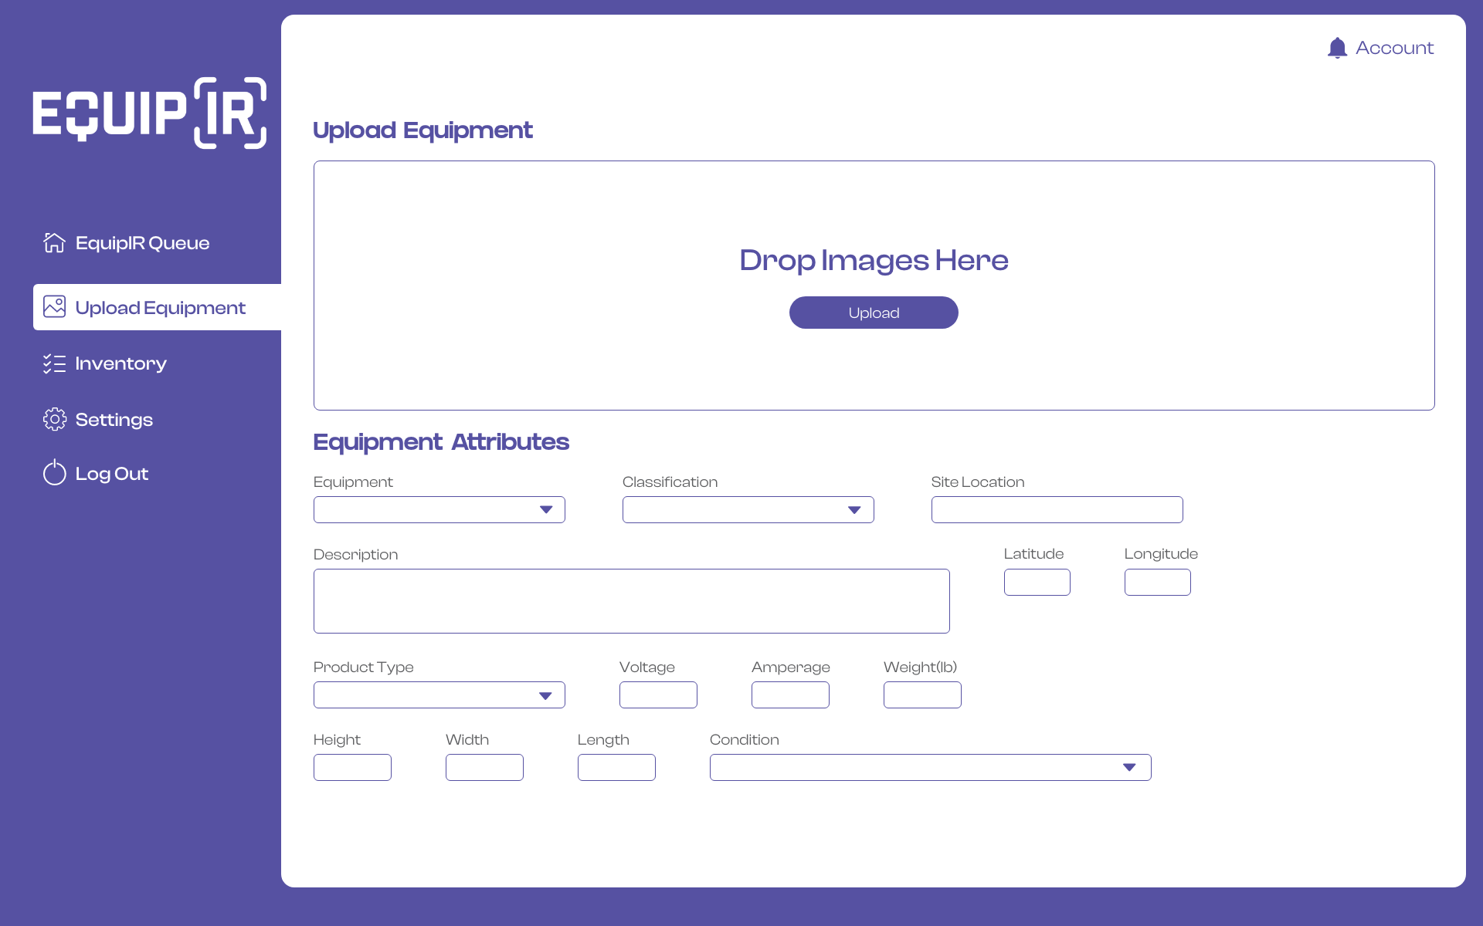Click the image icon beside Upload Equipment
Viewport: 1483px width, 926px height.
(54, 306)
